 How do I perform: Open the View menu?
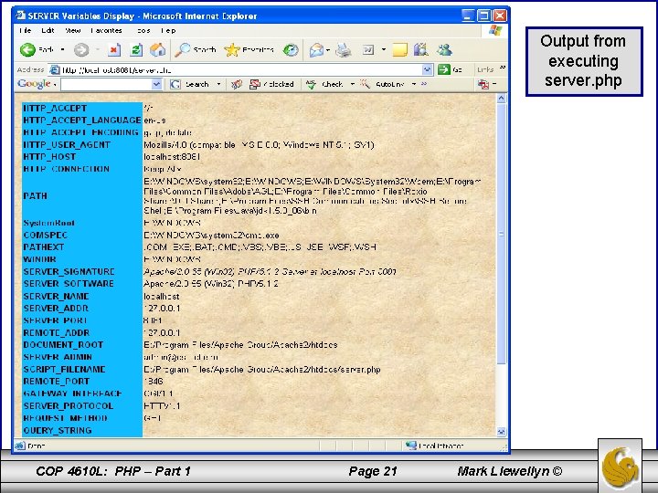click(x=72, y=30)
